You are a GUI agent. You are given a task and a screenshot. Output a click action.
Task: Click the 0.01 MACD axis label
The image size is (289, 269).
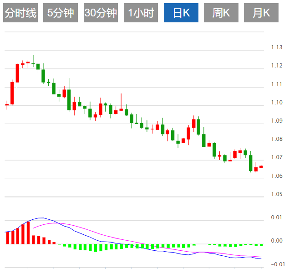click(276, 217)
